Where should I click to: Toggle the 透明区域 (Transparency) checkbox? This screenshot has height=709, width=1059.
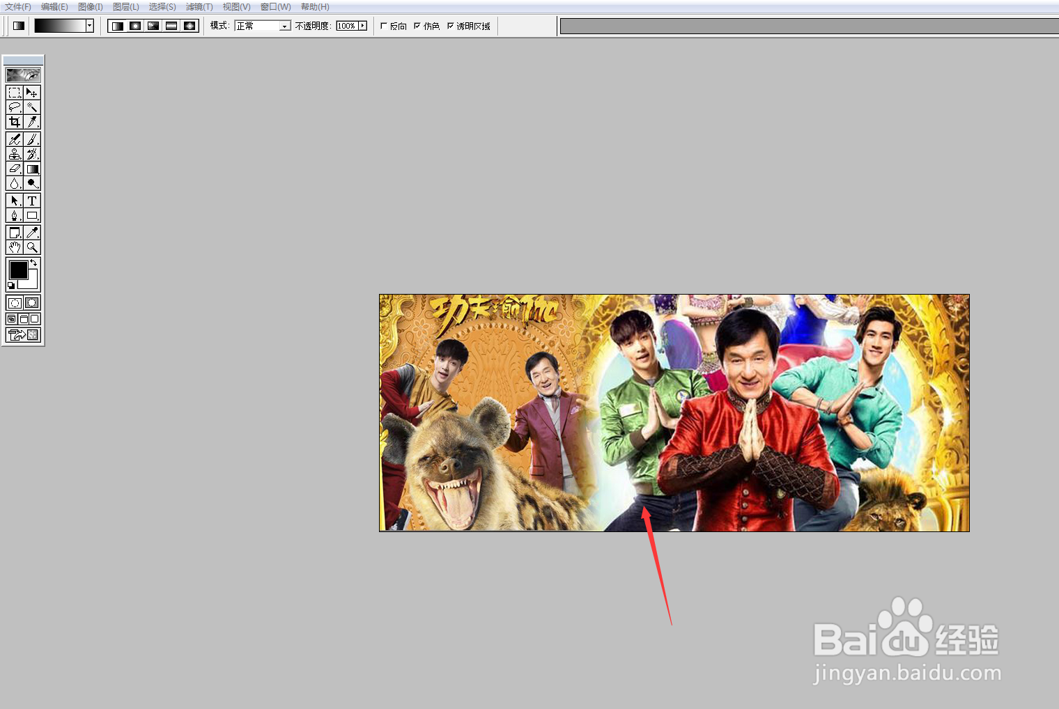[x=450, y=26]
